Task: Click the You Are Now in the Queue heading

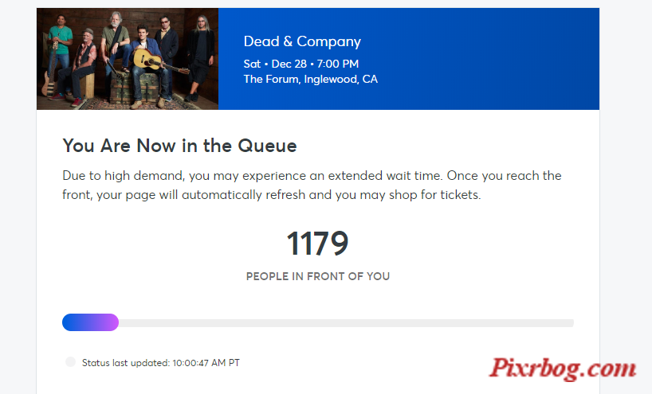Action: [179, 146]
